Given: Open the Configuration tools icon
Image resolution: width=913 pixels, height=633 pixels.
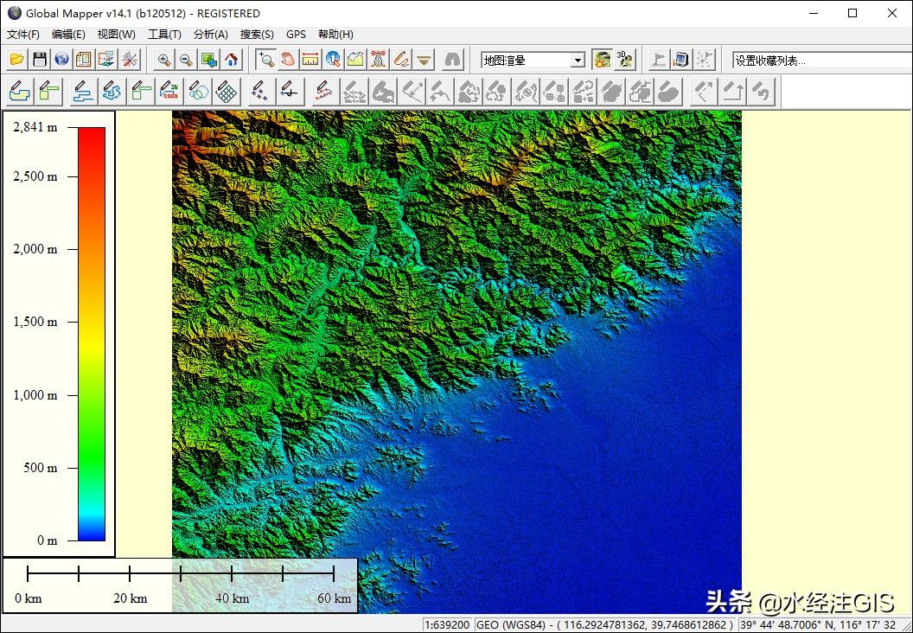Looking at the screenshot, I should (x=129, y=60).
